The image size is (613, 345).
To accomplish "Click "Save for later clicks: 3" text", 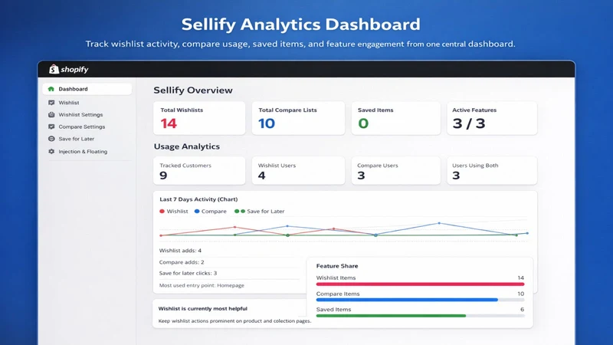I will tap(188, 273).
